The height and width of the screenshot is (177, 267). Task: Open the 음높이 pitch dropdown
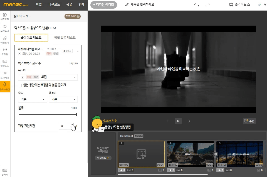click(x=63, y=99)
